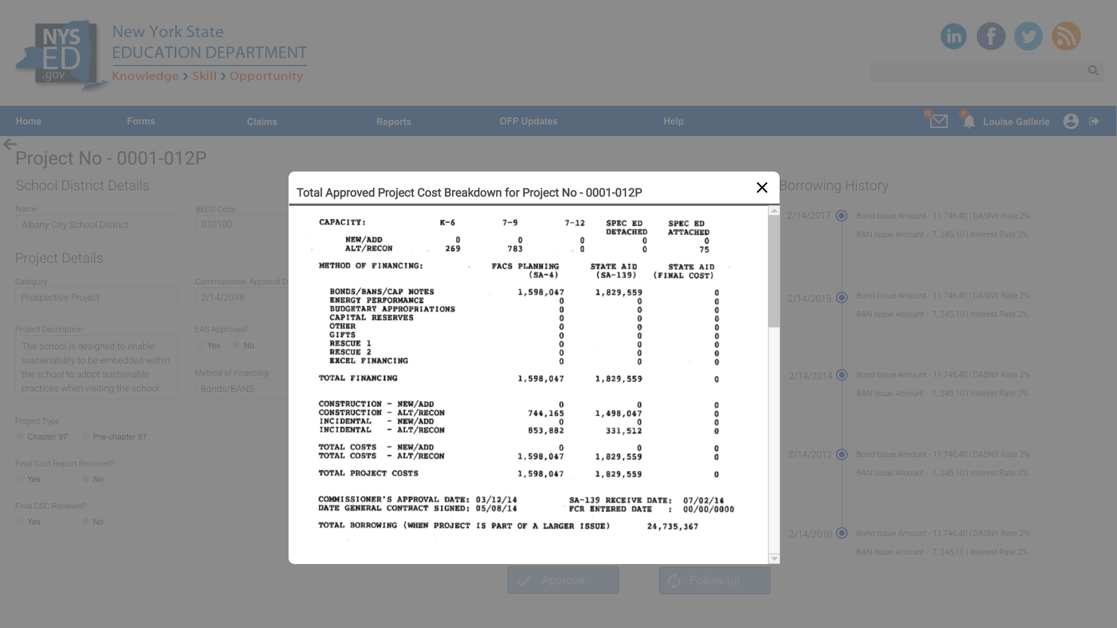Select Yes for Final Cost Report Received
This screenshot has width=1117, height=628.
pyautogui.click(x=20, y=479)
